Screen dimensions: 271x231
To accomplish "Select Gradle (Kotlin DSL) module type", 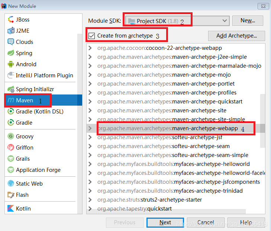I will (x=41, y=111).
